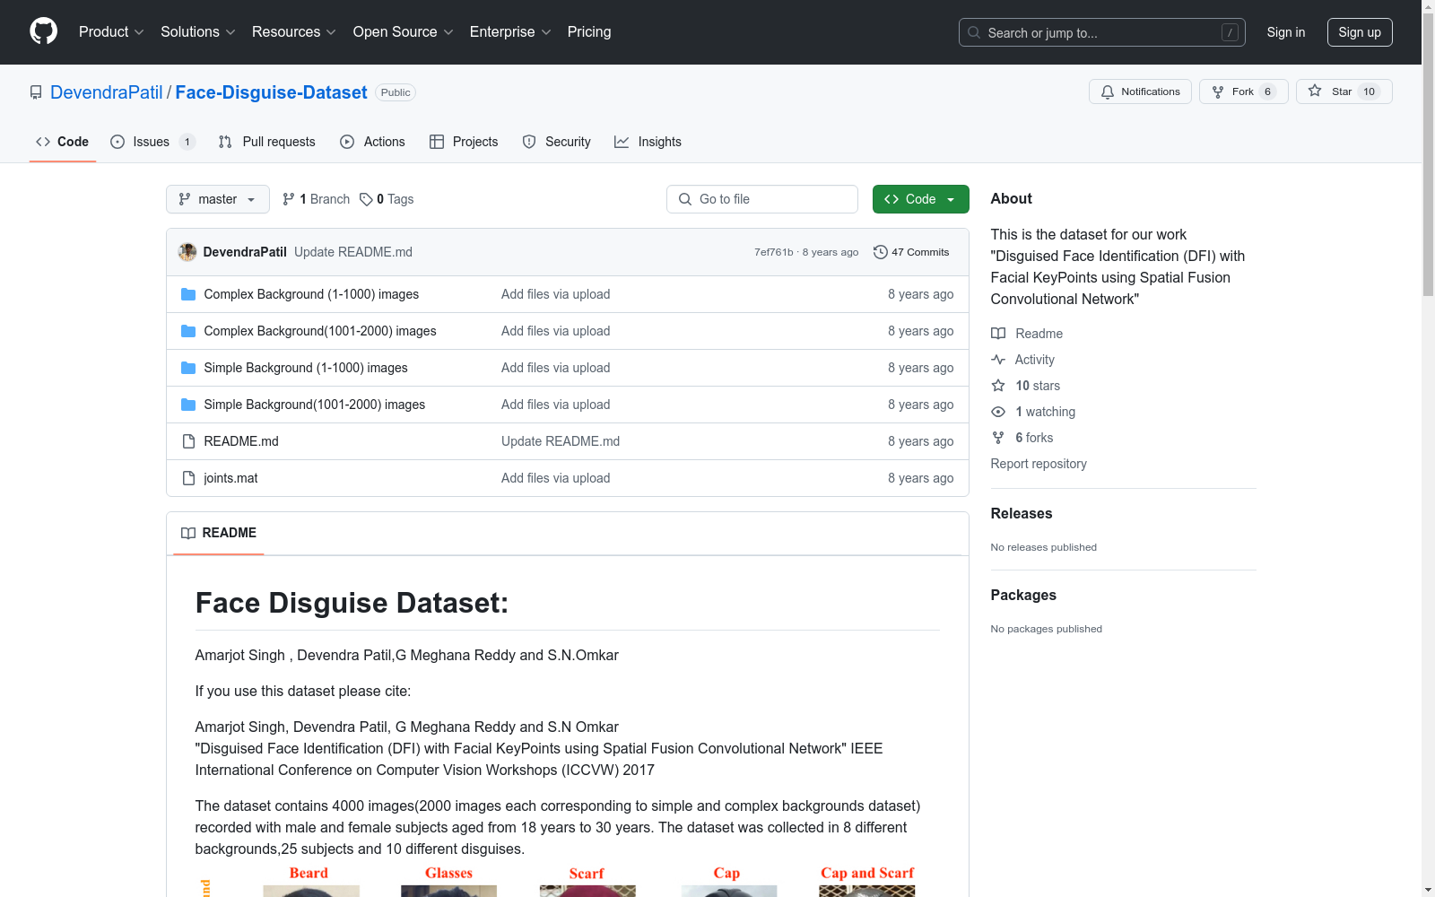Image resolution: width=1435 pixels, height=897 pixels.
Task: Click the Issues circle icon
Action: 117,142
